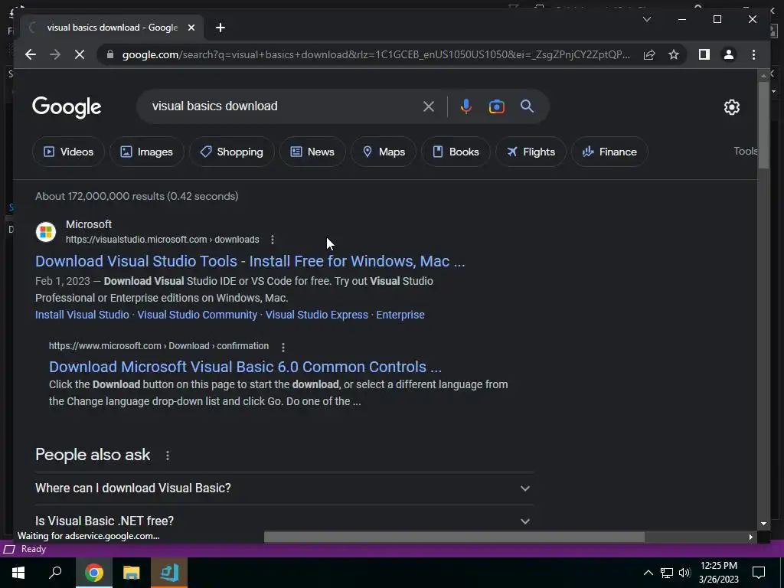The height and width of the screenshot is (588, 784).
Task: Open more options for visualstudio.microsoft.com result
Action: click(273, 240)
